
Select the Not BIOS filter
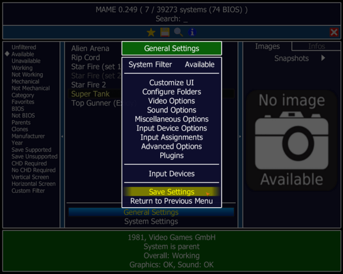[23, 116]
